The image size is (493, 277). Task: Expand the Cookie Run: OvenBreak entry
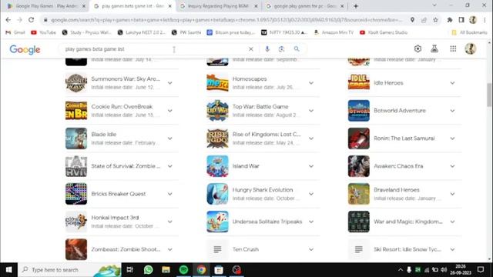[169, 111]
